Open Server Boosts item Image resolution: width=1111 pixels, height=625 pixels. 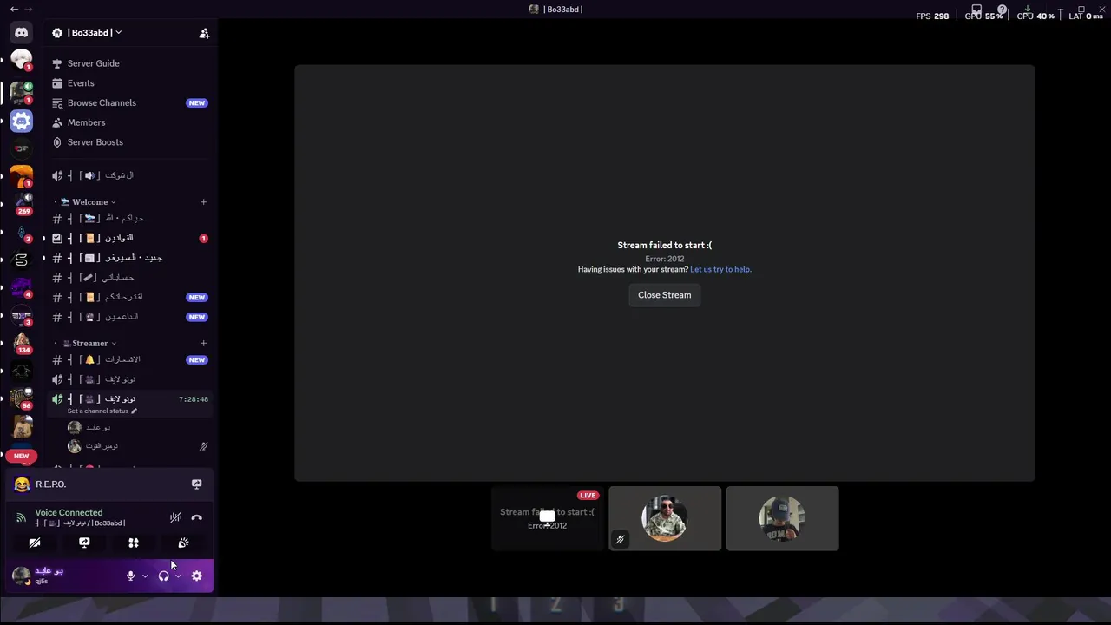(x=130, y=142)
